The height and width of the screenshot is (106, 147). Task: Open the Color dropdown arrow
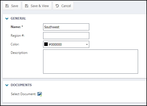pos(87,45)
